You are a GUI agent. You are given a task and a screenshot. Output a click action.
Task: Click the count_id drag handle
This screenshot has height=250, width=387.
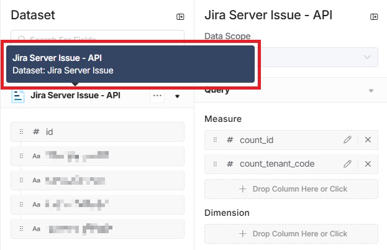pyautogui.click(x=216, y=140)
